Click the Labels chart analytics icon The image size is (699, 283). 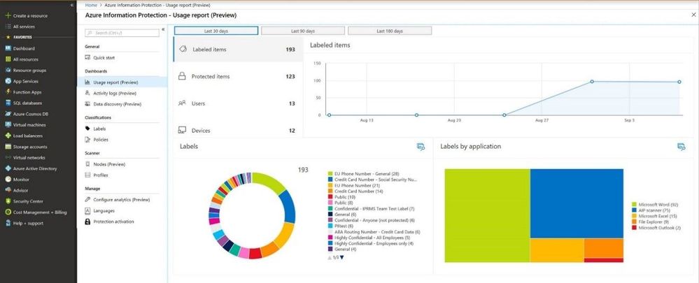421,147
